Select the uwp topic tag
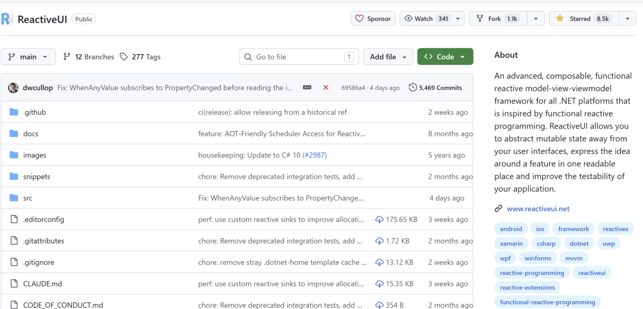The image size is (643, 309). point(608,244)
